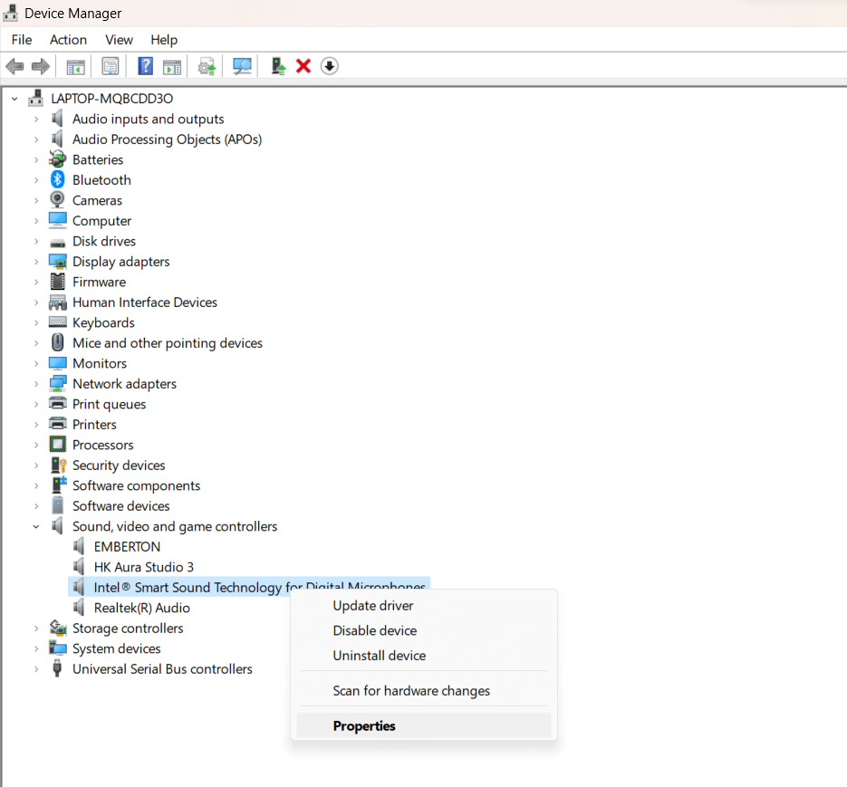
Task: Click the Firmware chip icon
Action: click(x=57, y=282)
